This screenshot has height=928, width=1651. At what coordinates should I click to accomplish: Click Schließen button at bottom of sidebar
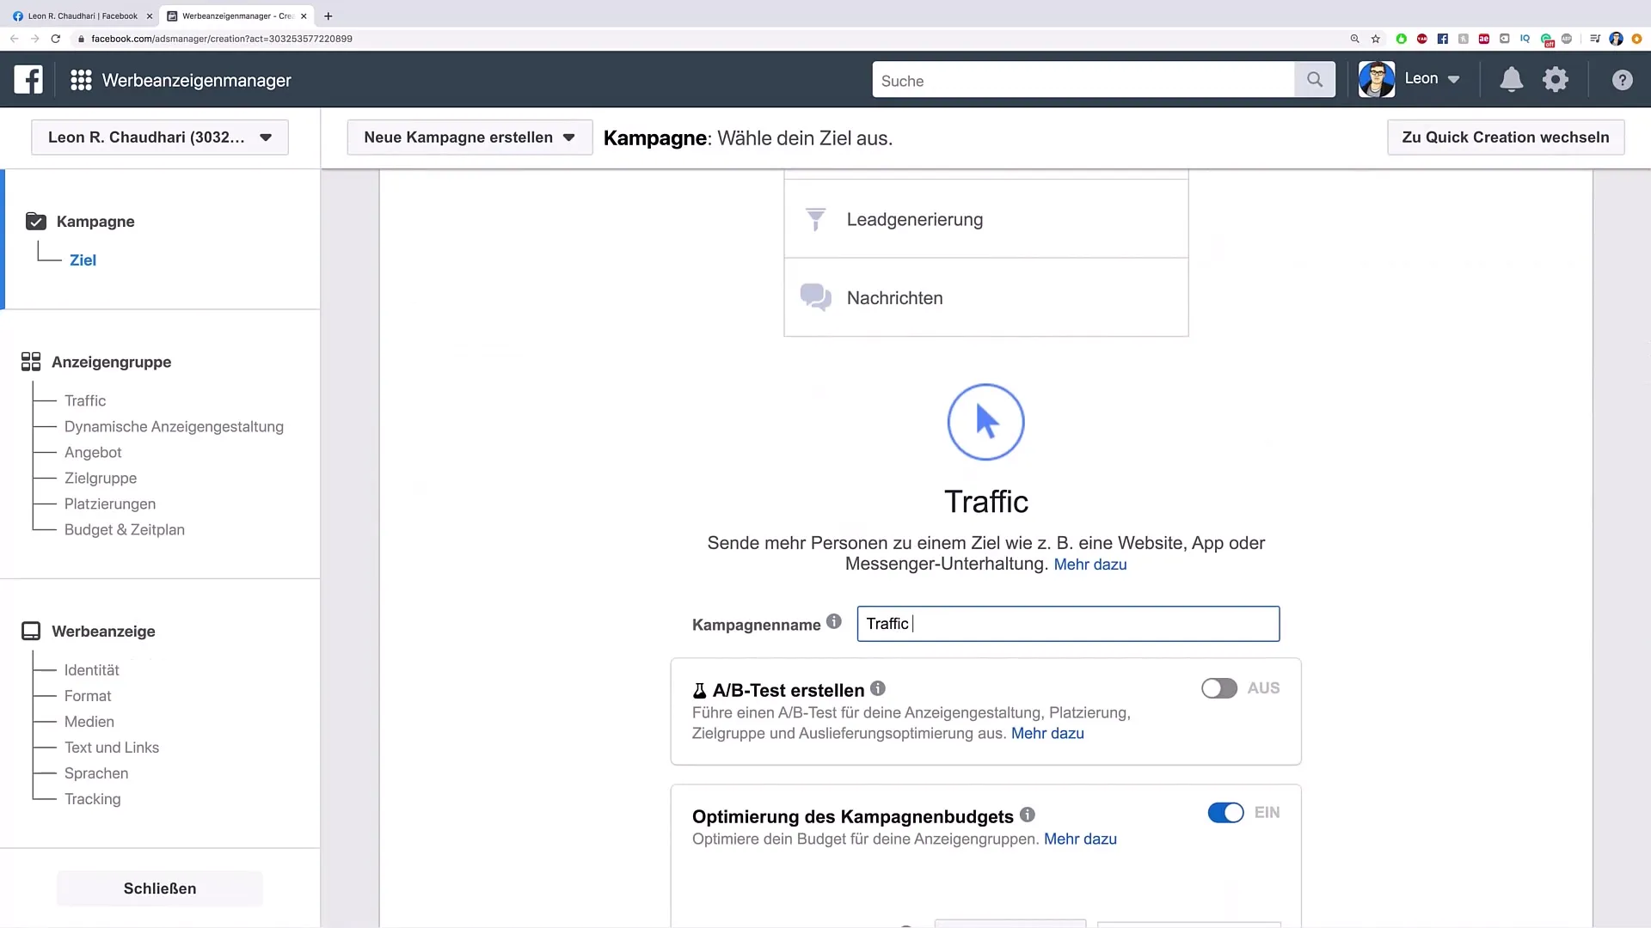(160, 888)
